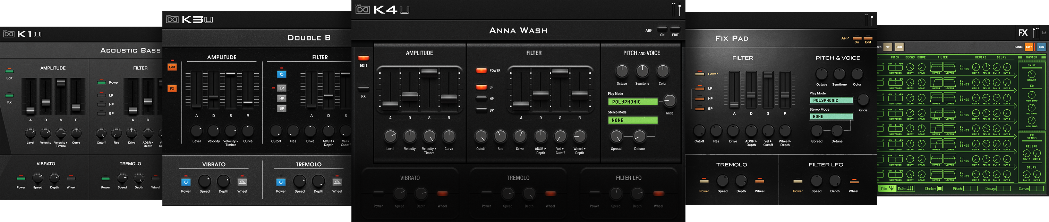This screenshot has height=222, width=1049.
Task: Click the Vibrato Speed knob in K3U
Action: tap(204, 181)
